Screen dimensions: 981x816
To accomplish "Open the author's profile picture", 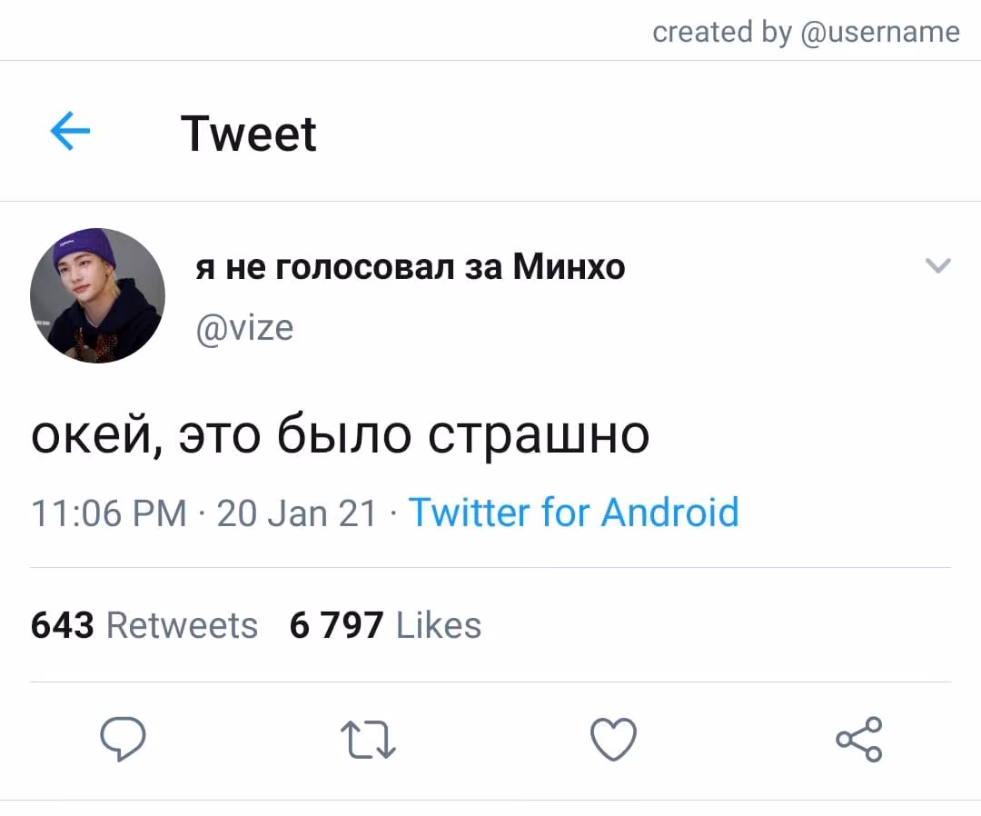I will [x=97, y=295].
